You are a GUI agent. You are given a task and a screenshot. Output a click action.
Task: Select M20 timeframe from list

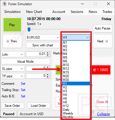[76, 76]
